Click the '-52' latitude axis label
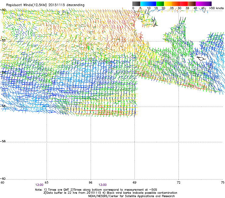Viewport: 225px width, 198px height. [3, 40]
